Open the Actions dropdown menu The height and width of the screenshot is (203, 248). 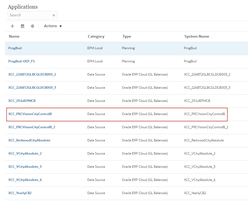53,26
